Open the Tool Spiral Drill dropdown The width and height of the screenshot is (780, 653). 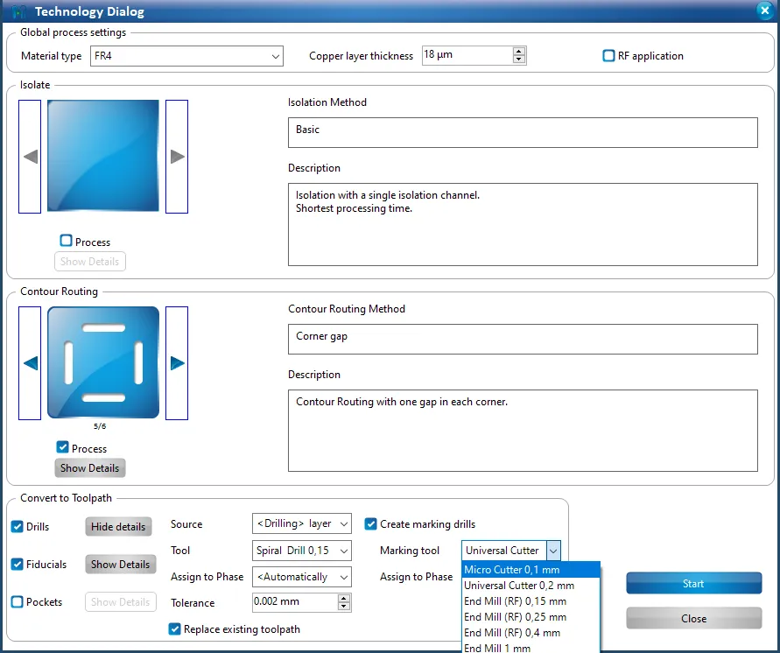(301, 551)
